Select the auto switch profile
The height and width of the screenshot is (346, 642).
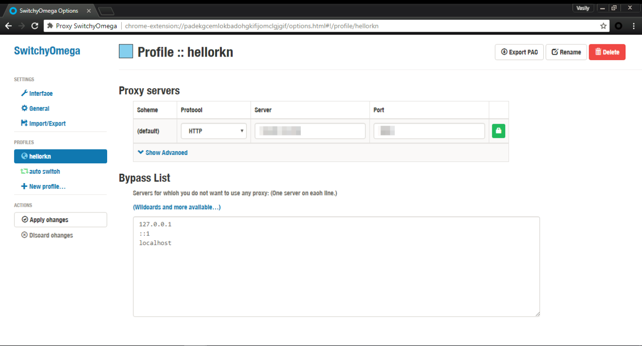tap(41, 171)
